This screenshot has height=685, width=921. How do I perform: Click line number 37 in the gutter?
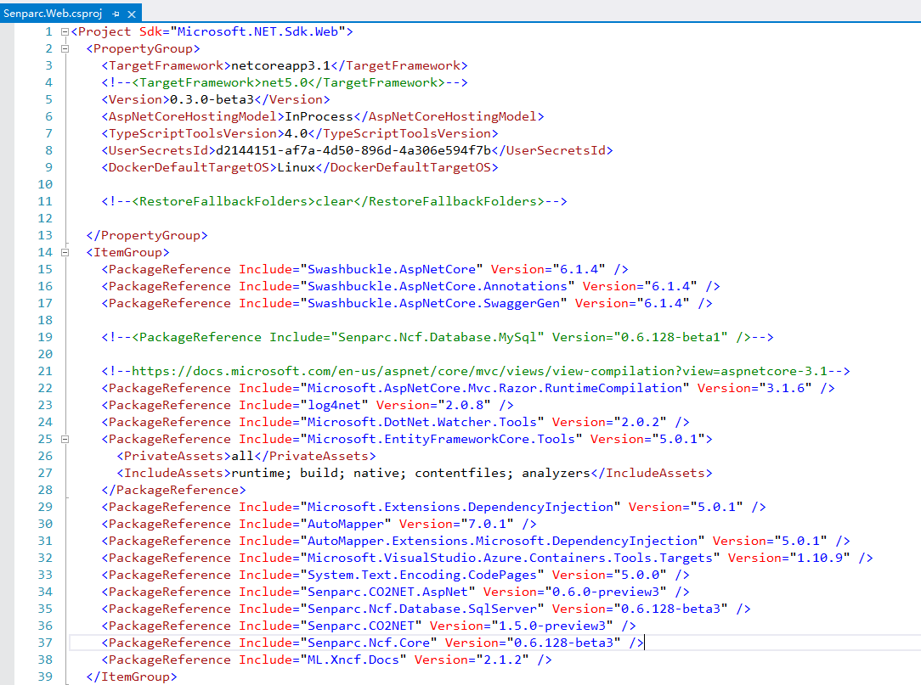(x=45, y=643)
